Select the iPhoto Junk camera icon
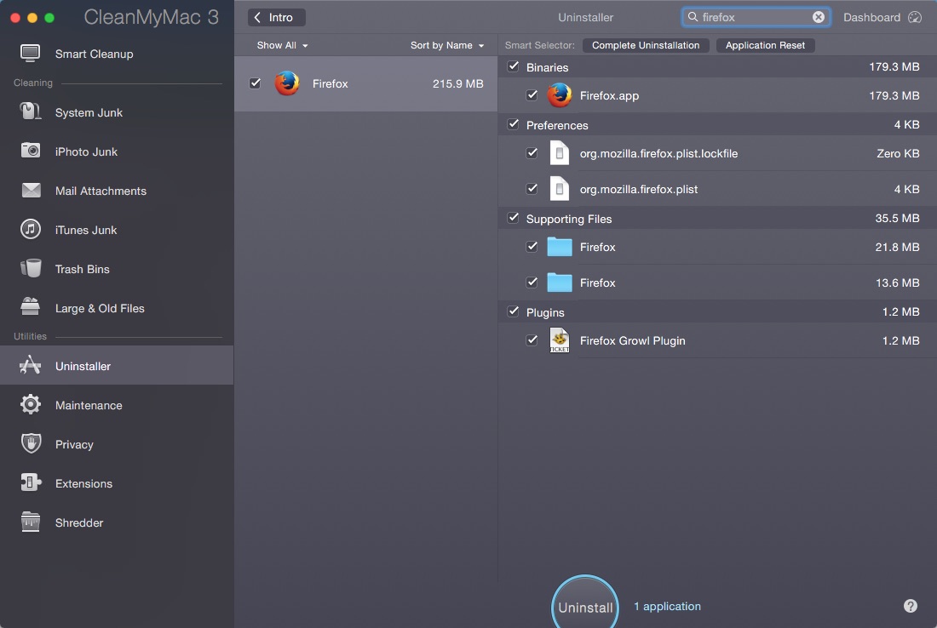The height and width of the screenshot is (628, 937). 31,151
